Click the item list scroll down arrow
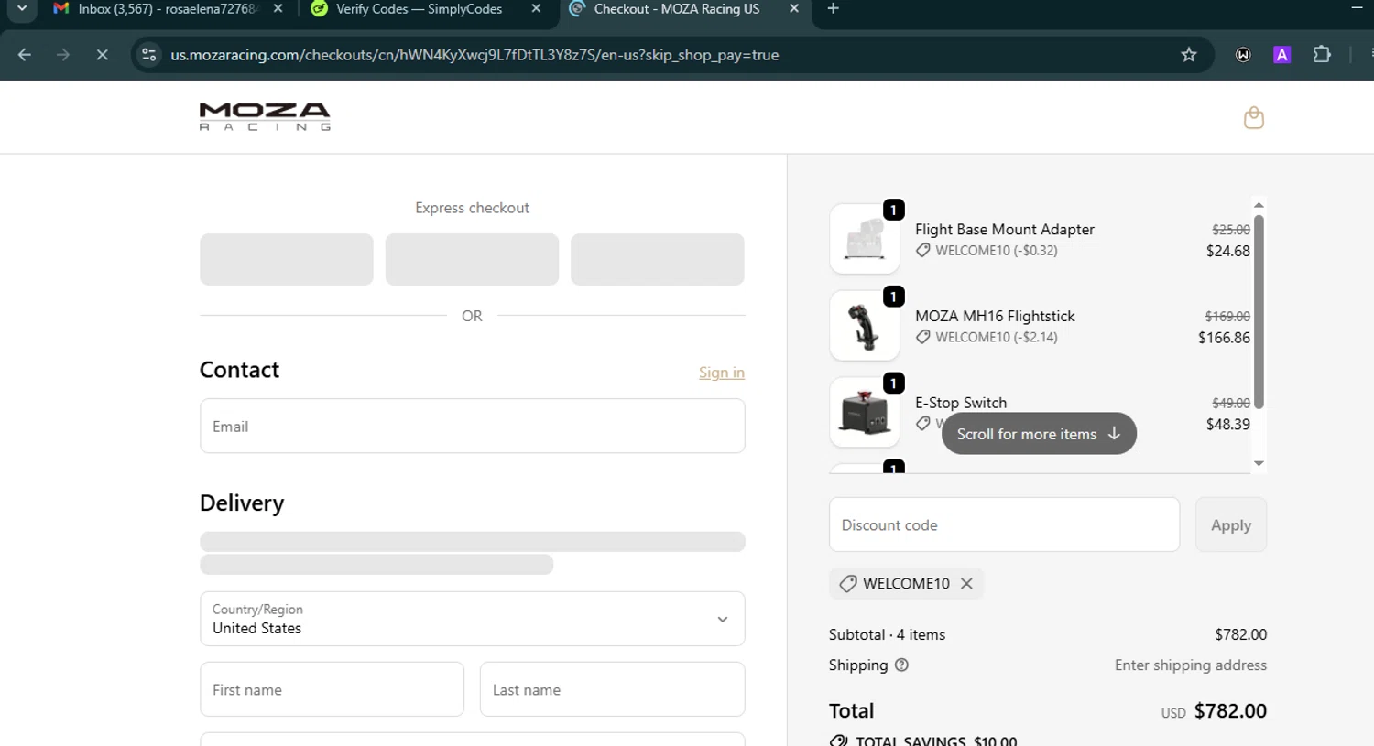 coord(1259,464)
